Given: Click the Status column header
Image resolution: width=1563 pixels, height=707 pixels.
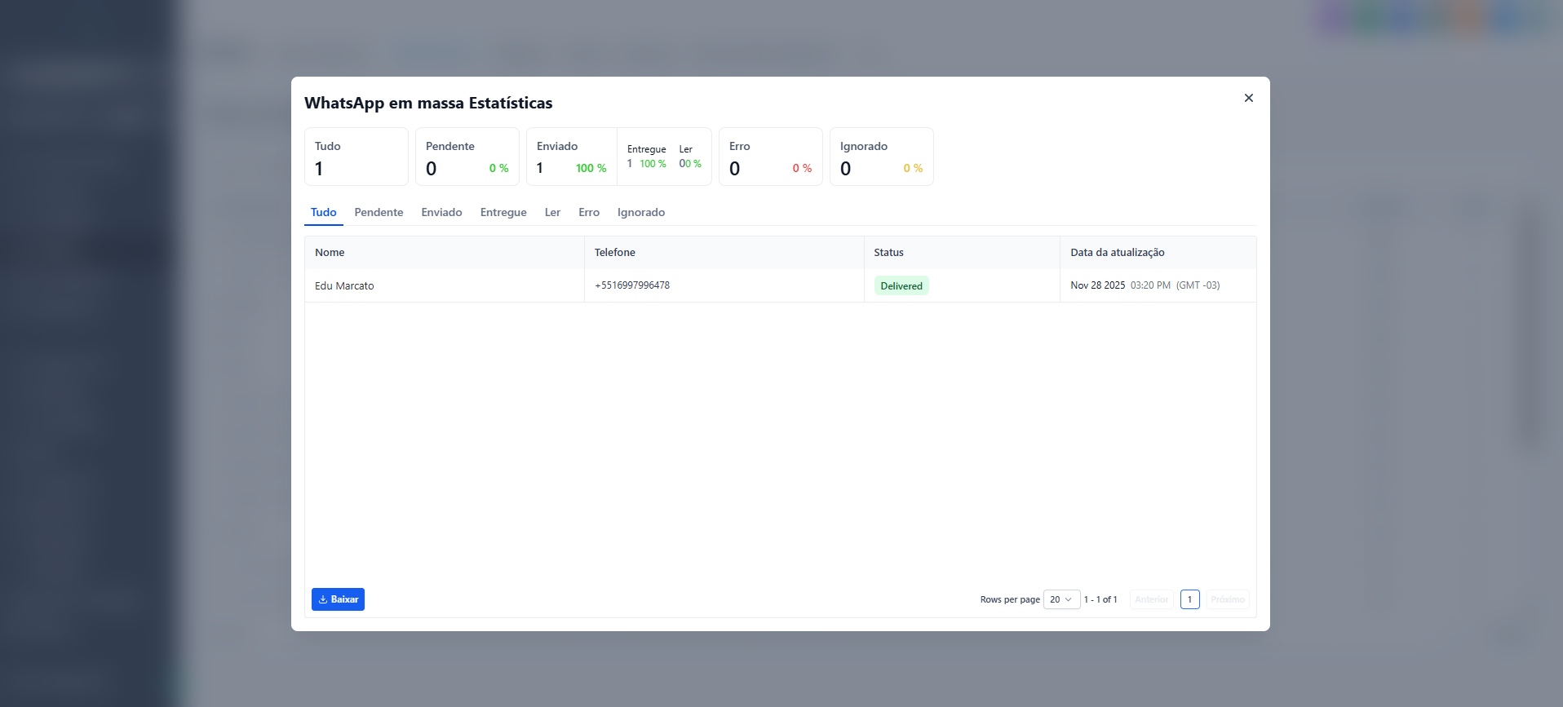Looking at the screenshot, I should coord(962,253).
